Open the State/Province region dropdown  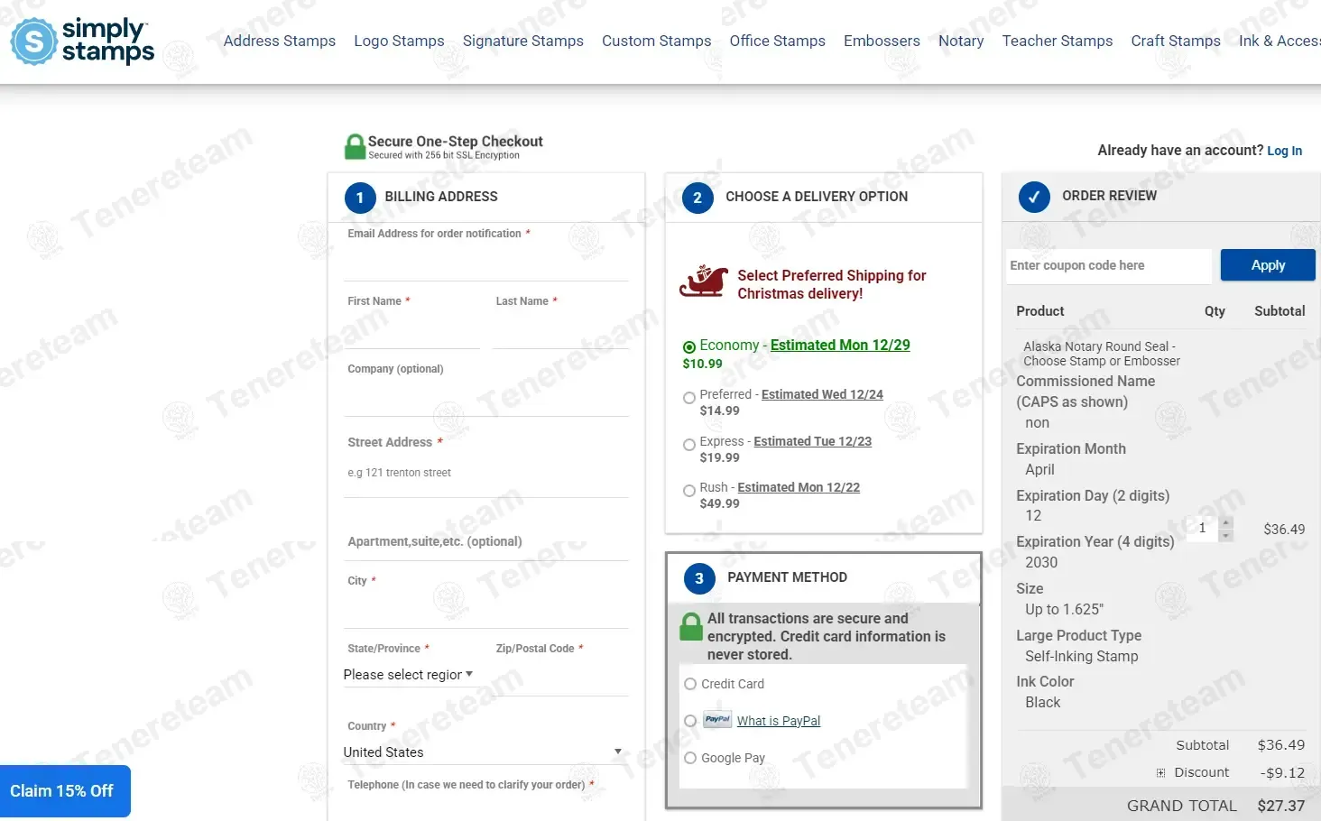[408, 675]
